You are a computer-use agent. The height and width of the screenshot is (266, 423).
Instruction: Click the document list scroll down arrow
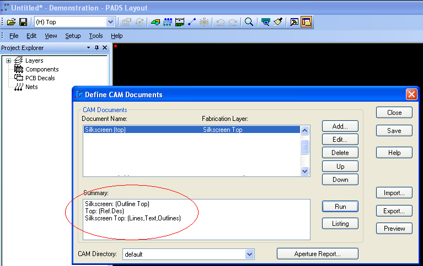click(304, 171)
